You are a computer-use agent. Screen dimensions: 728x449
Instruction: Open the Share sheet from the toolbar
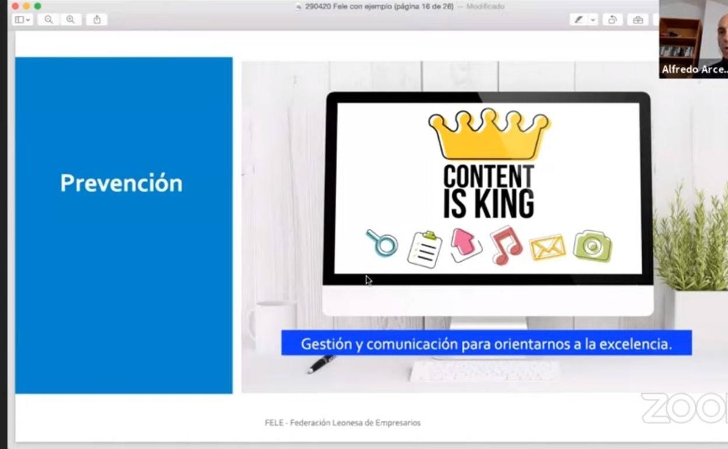tap(97, 19)
